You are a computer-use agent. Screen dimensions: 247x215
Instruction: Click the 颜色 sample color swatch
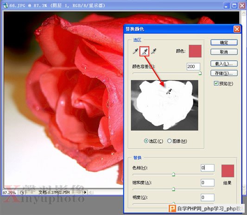(x=195, y=51)
